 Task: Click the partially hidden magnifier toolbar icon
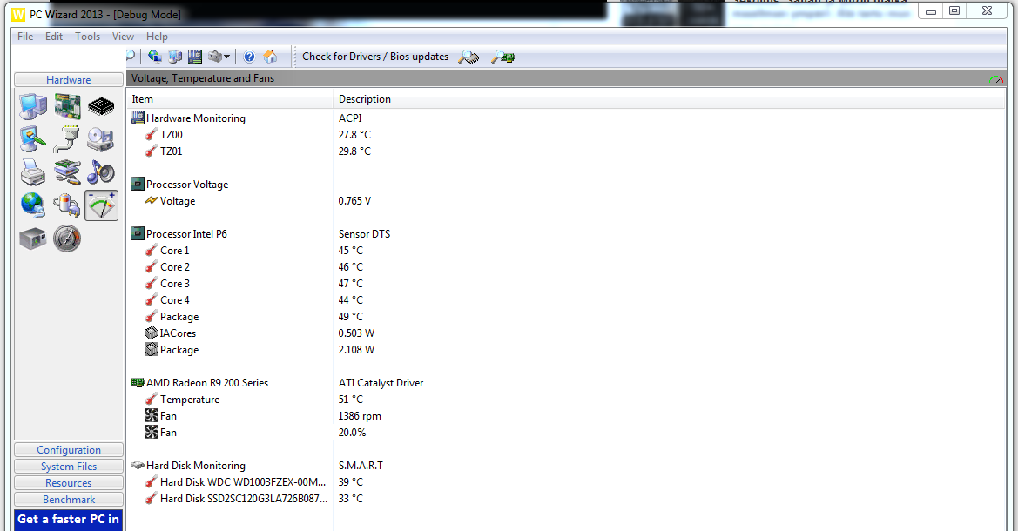(x=131, y=57)
